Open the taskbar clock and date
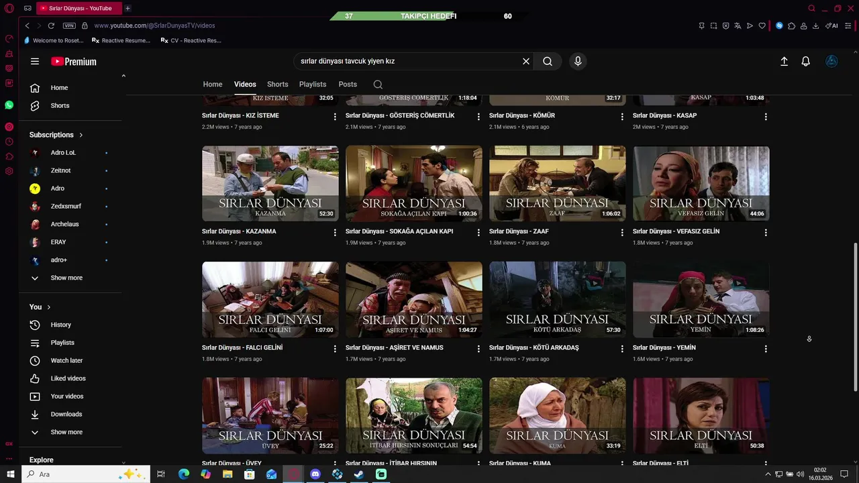The width and height of the screenshot is (859, 483). pos(820,474)
